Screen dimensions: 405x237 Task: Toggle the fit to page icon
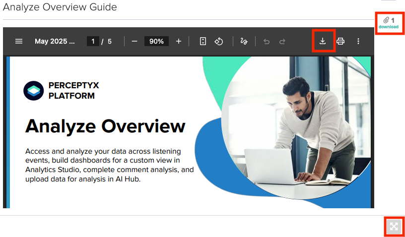(x=203, y=41)
